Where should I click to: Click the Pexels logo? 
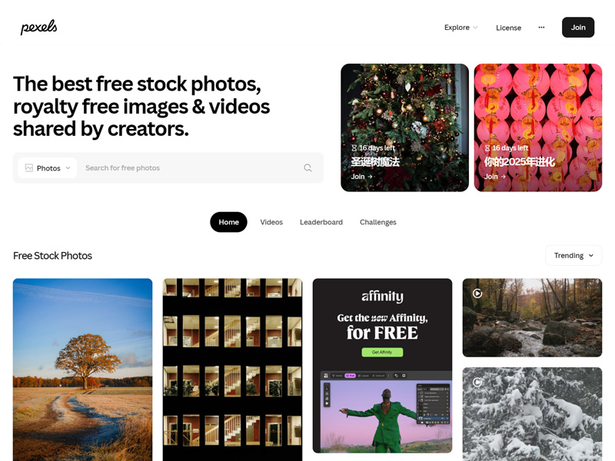pos(38,27)
